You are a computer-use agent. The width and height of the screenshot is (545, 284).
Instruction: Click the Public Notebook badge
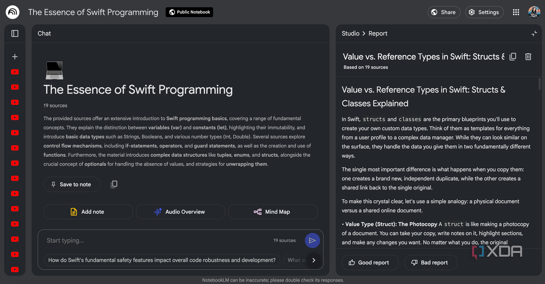coord(189,12)
